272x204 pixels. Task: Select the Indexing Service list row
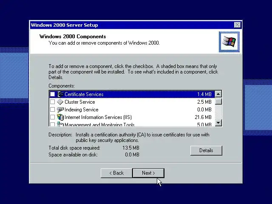pos(132,110)
